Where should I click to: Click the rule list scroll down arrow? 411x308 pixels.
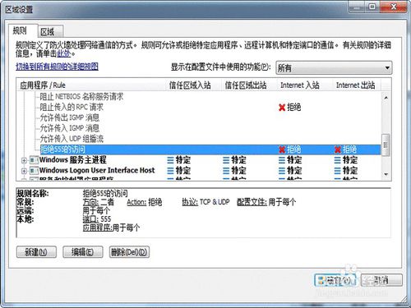pyautogui.click(x=386, y=174)
